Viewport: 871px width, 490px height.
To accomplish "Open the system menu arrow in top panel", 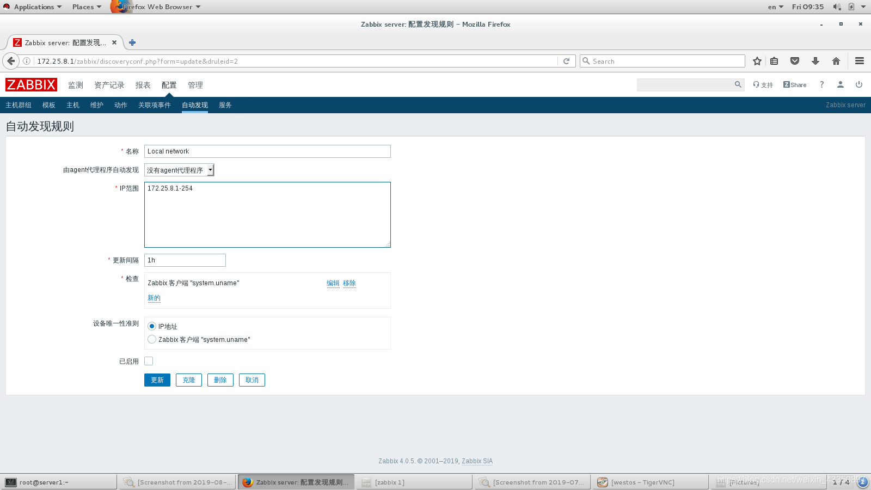I will 863,7.
